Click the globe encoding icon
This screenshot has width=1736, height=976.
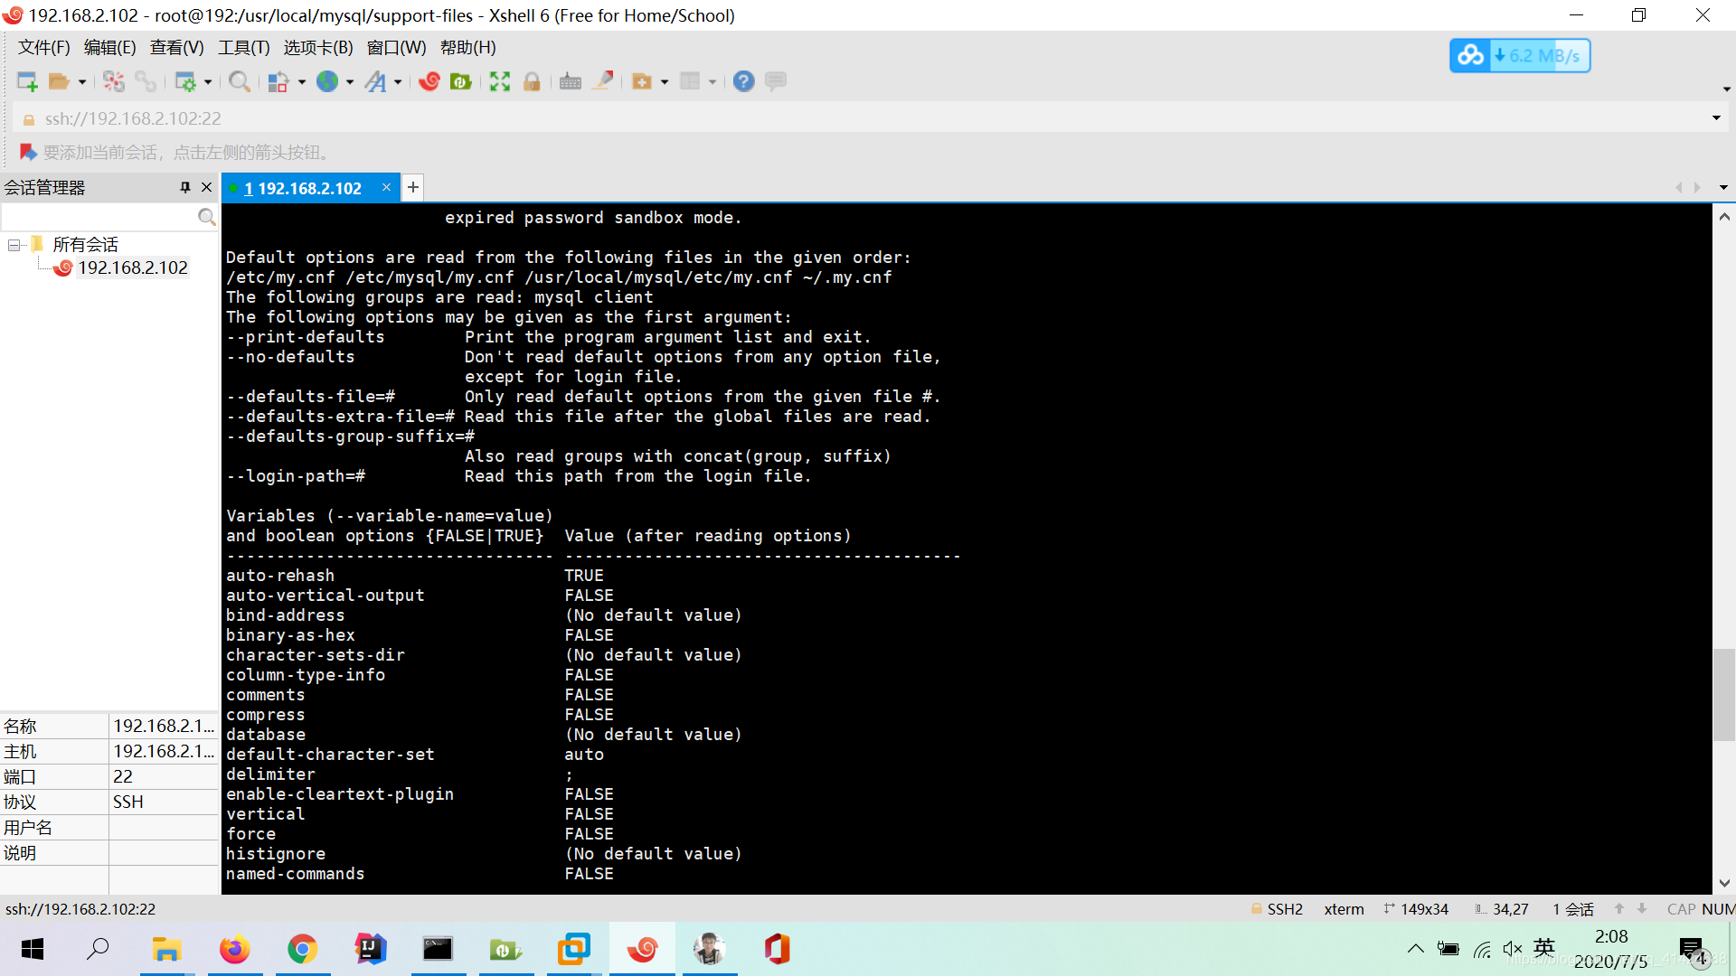(x=327, y=81)
